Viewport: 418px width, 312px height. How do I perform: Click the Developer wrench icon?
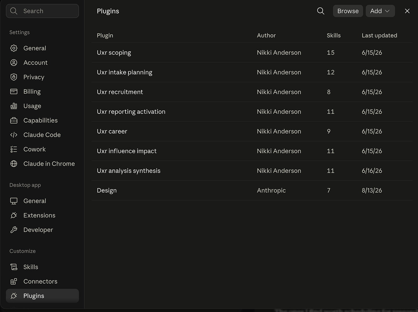point(14,230)
